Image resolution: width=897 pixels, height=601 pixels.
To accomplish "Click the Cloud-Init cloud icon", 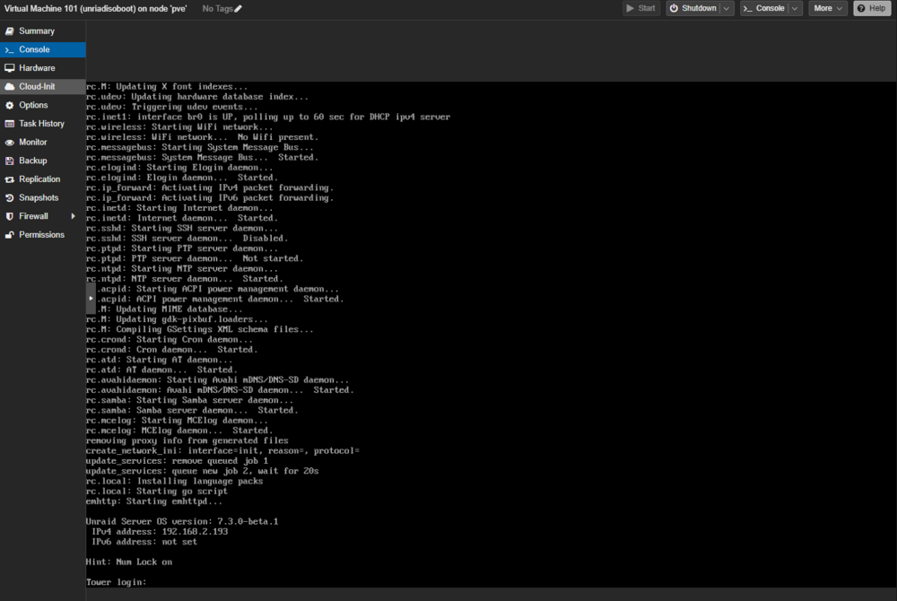I will [x=10, y=86].
